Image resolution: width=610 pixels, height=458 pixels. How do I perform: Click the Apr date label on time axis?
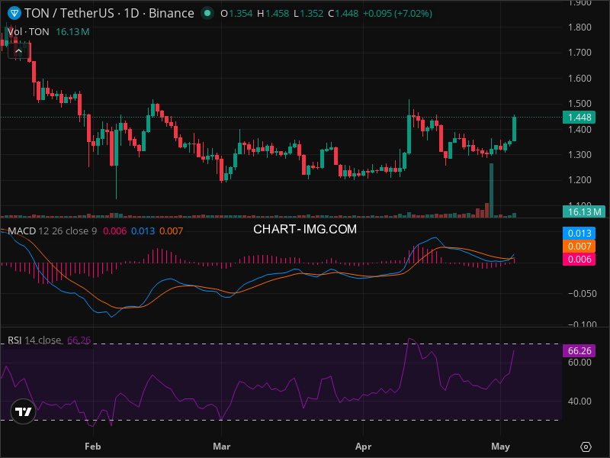[x=364, y=447]
